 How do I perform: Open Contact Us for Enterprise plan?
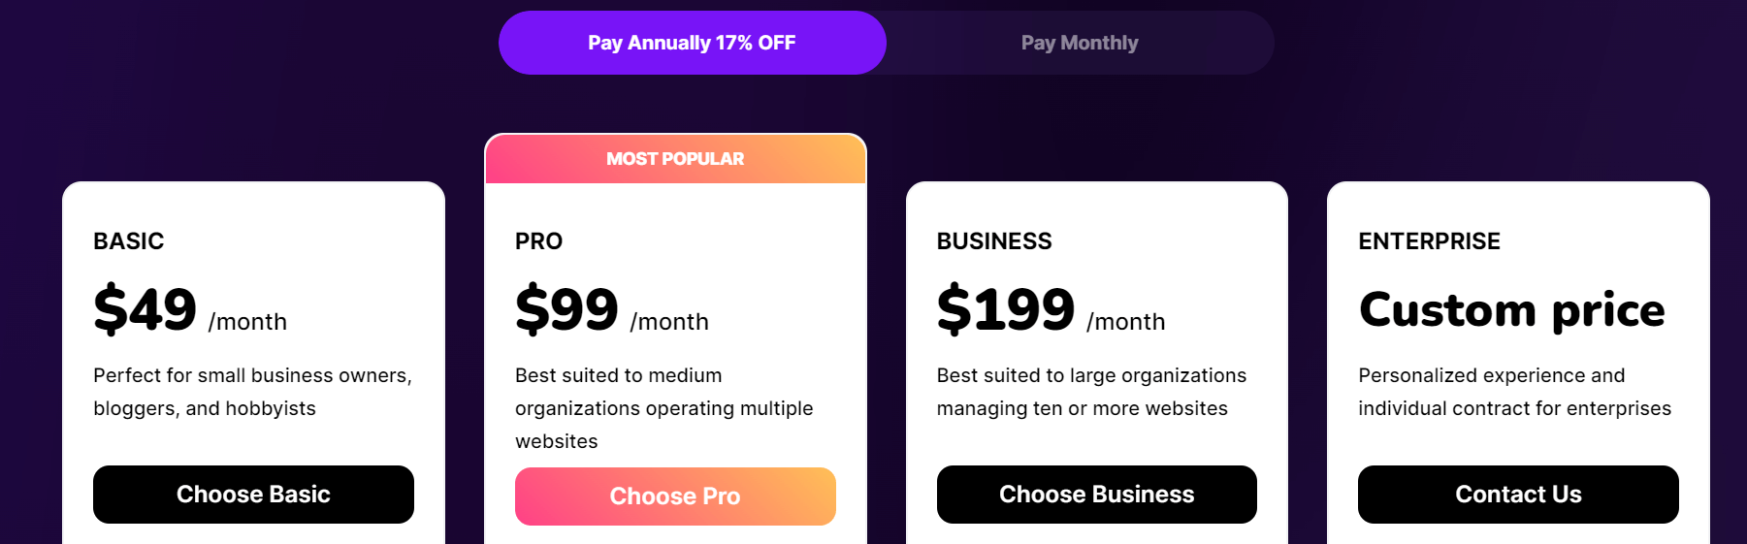click(x=1518, y=495)
